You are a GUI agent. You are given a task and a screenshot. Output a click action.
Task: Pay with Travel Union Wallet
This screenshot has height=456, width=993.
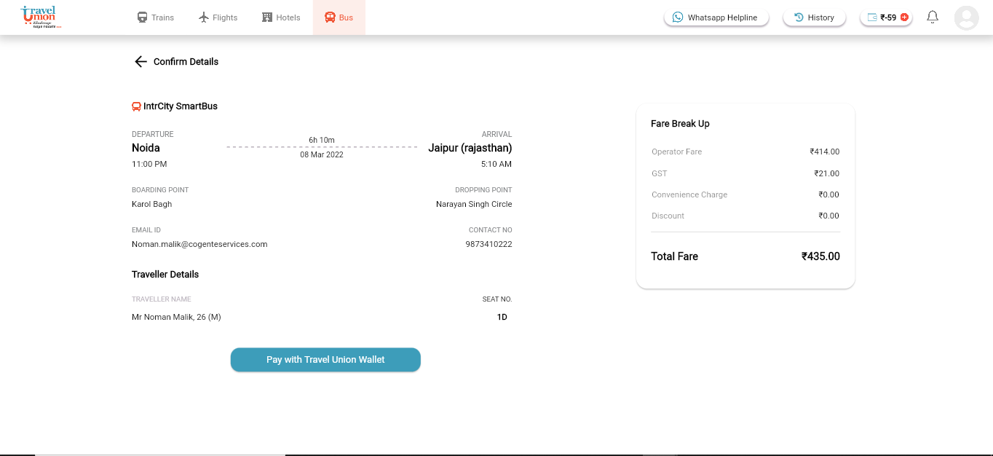(325, 360)
